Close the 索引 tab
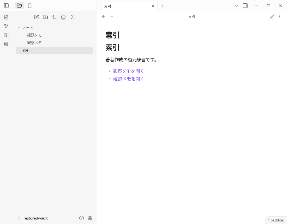Image resolution: width=287 pixels, height=224 pixels. pos(153,6)
